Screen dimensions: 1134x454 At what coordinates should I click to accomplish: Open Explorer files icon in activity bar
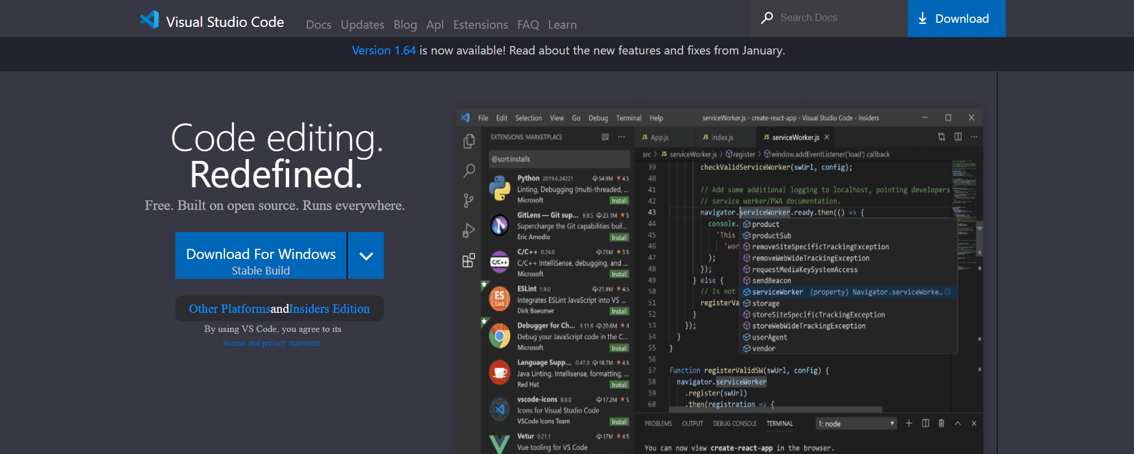tap(469, 141)
